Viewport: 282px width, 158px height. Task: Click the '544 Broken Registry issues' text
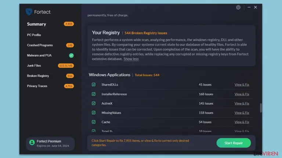[146, 33]
